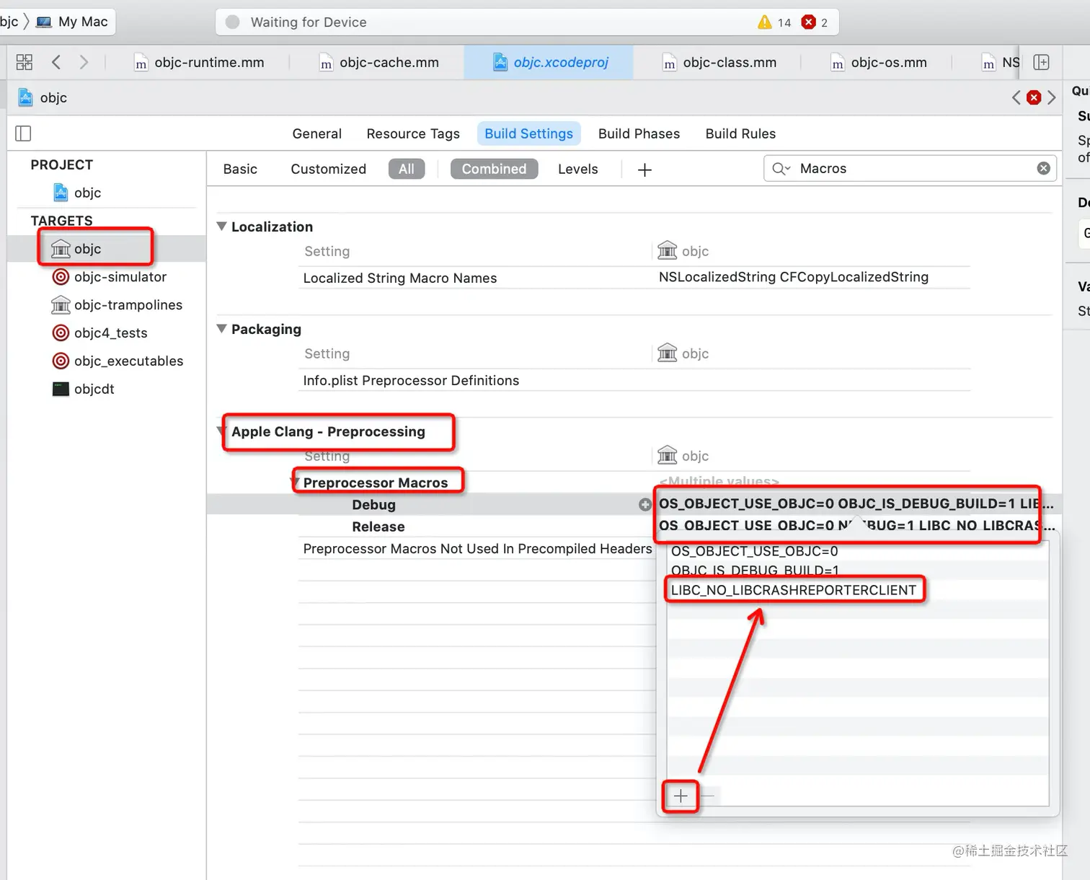Click the Macros search field
Screen dimensions: 1090x880
(910, 168)
